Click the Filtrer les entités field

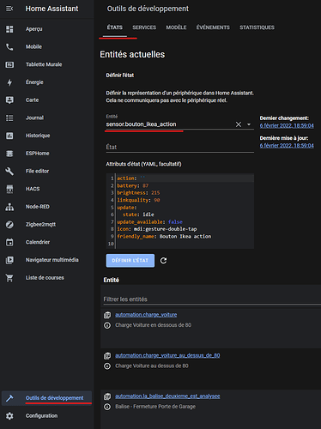212,299
